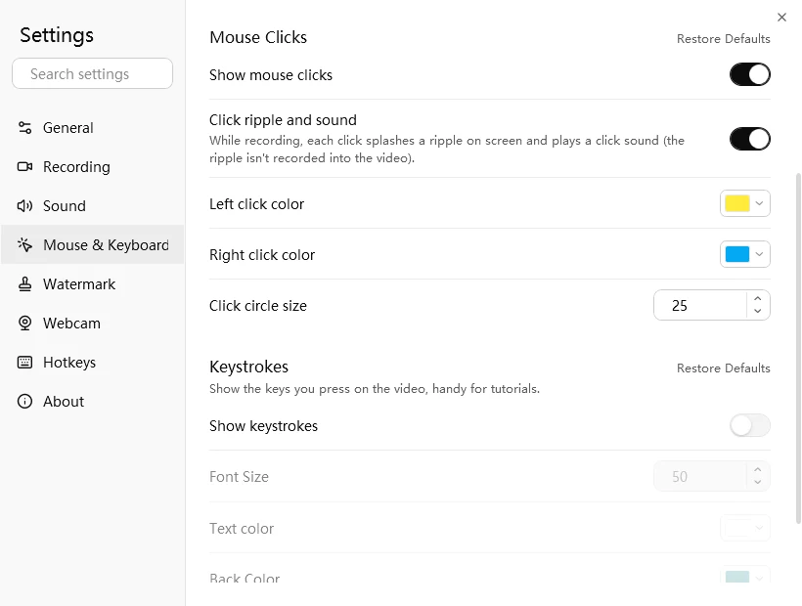This screenshot has width=802, height=606.
Task: Open the Text color dropdown
Action: click(x=745, y=528)
